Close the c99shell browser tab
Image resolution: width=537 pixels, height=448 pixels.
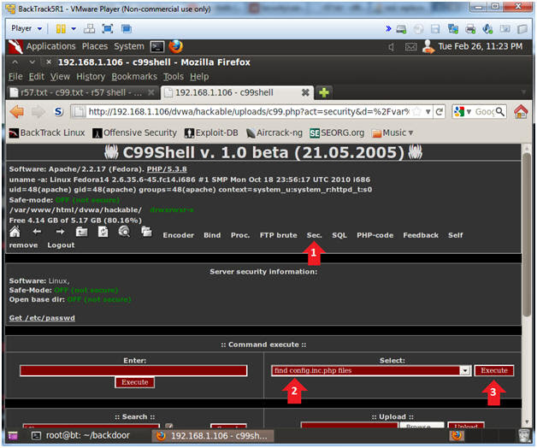(305, 92)
